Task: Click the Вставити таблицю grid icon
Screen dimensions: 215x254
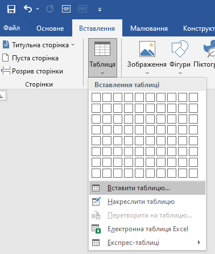Action: [96, 188]
